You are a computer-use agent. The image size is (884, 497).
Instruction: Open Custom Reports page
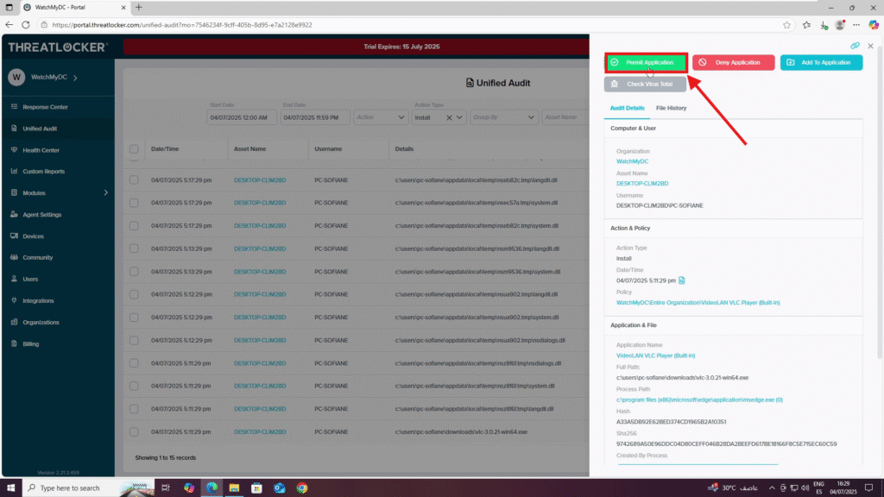click(43, 172)
